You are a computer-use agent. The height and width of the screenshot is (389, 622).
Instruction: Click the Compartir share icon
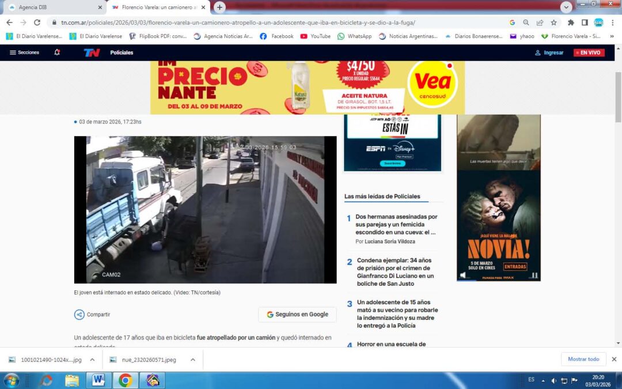(x=79, y=315)
